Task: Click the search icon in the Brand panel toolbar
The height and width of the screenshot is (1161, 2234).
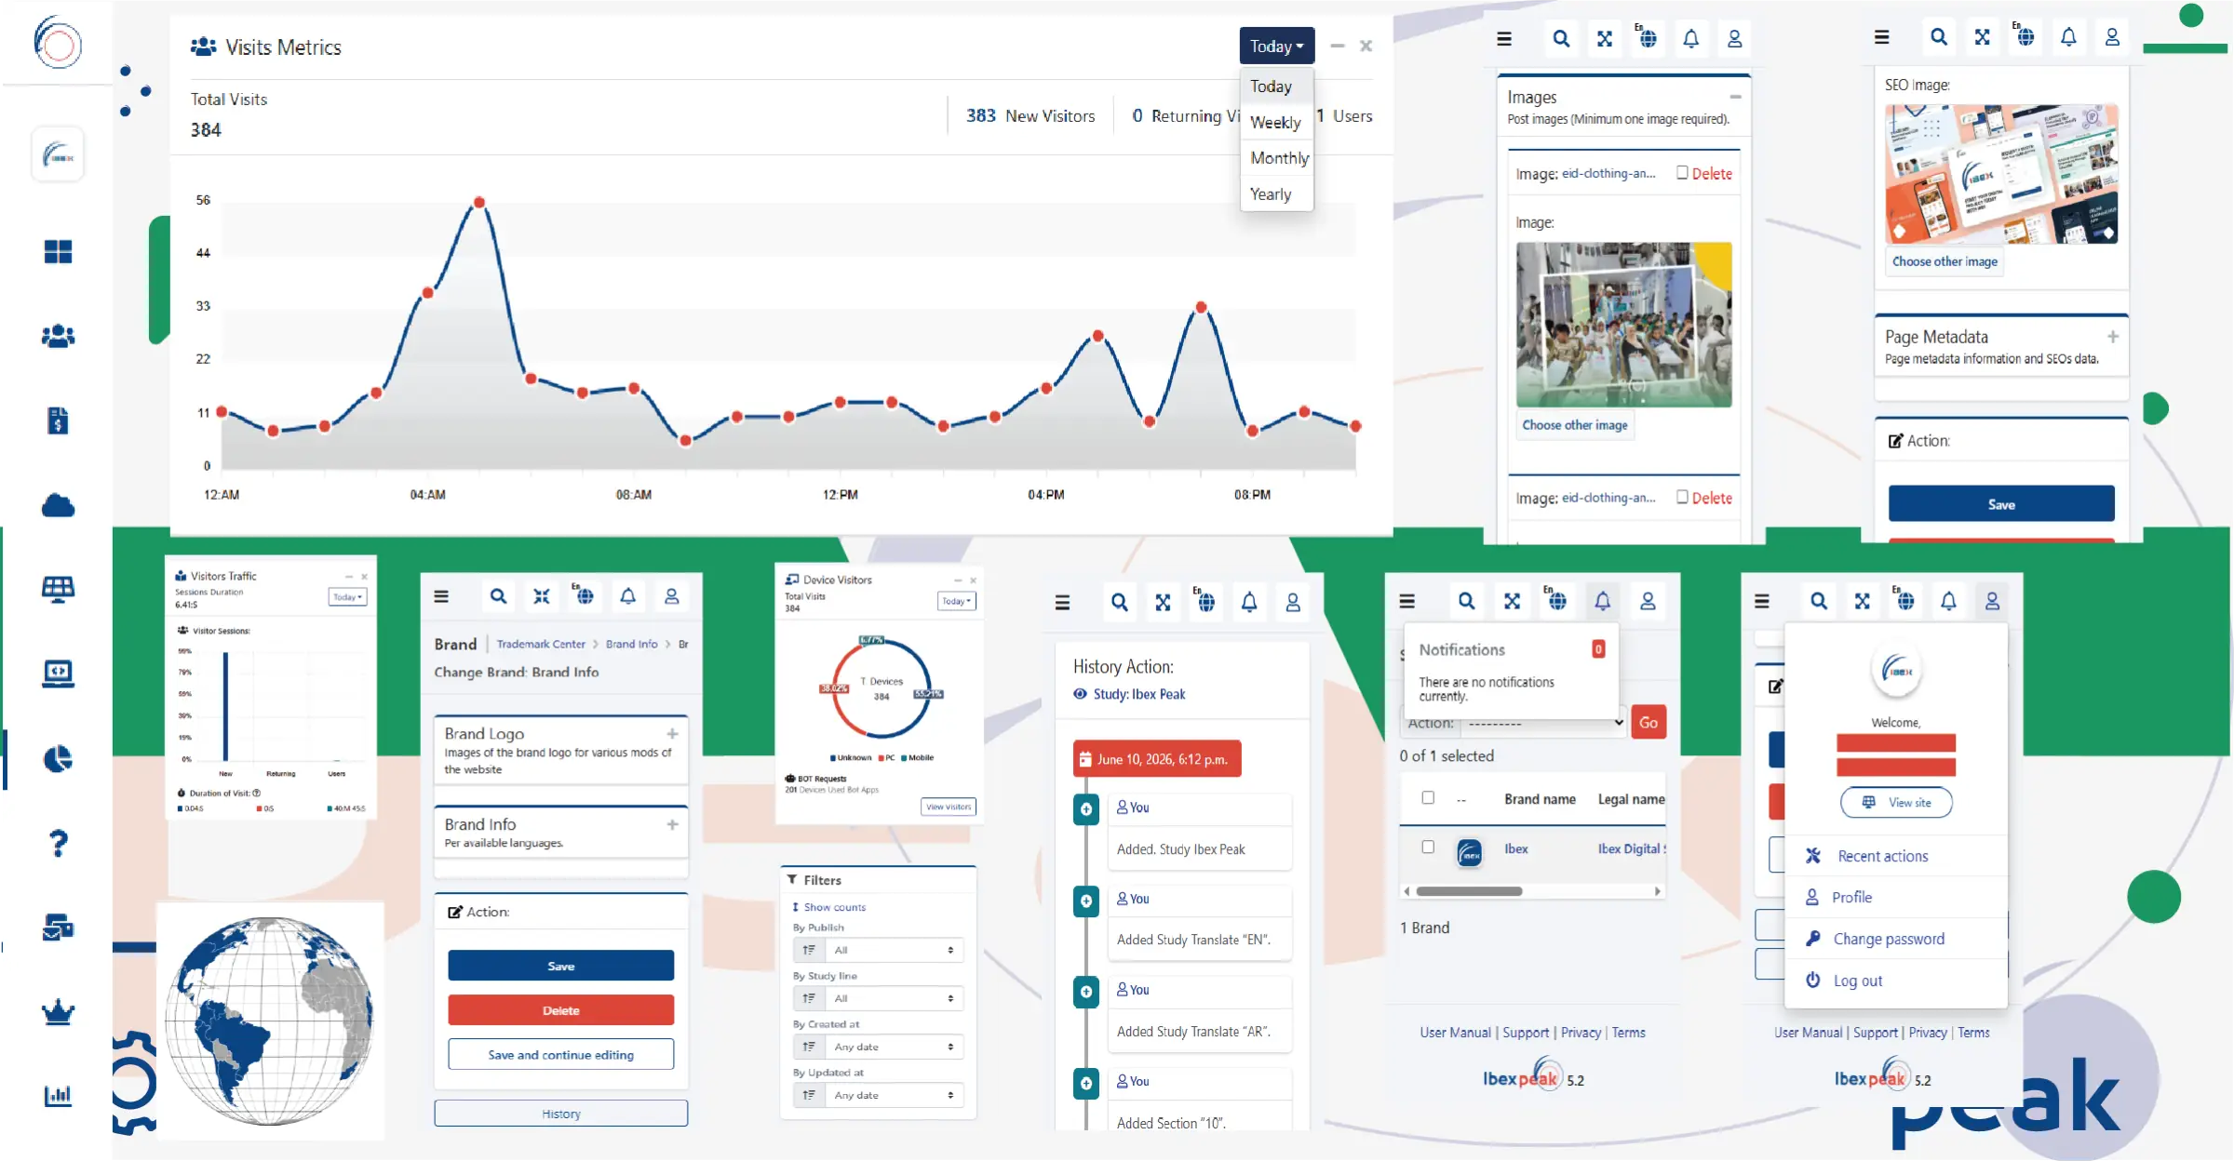Action: (x=498, y=596)
